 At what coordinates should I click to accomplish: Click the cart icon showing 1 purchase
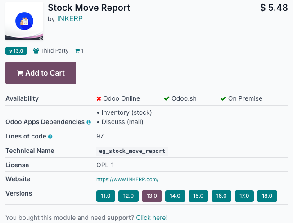point(77,51)
